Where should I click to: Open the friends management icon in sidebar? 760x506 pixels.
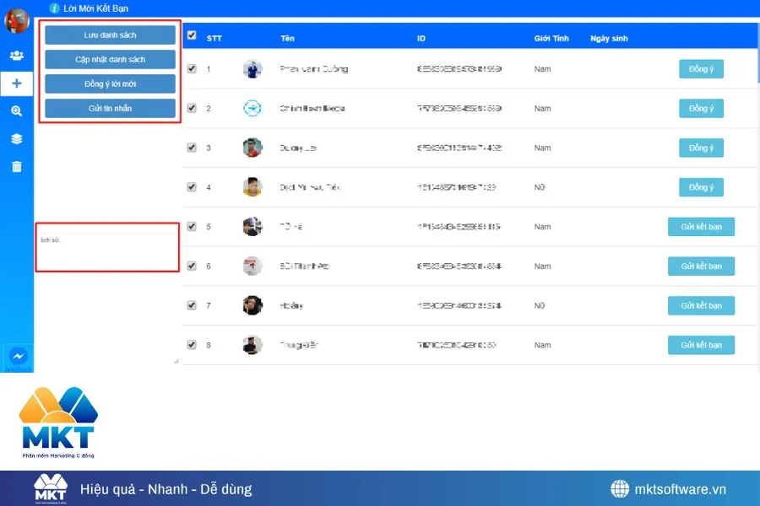[17, 56]
